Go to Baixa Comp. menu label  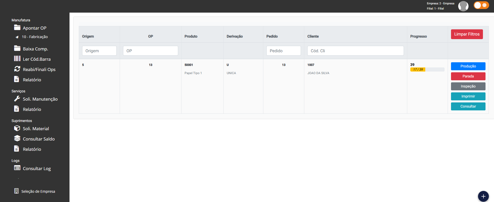36,49
